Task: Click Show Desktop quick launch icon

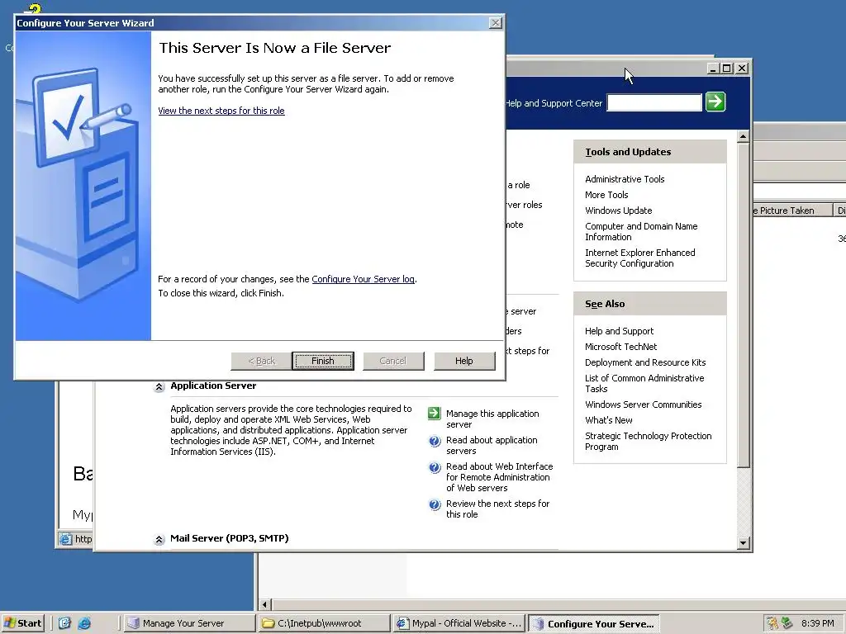Action: click(64, 623)
